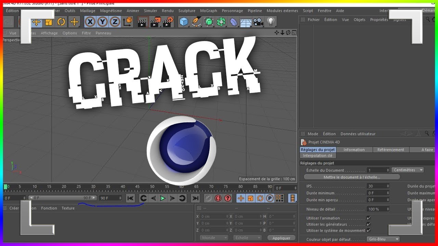Screen dimensions: 438x246
Task: Step forward one frame
Action: click(x=172, y=198)
